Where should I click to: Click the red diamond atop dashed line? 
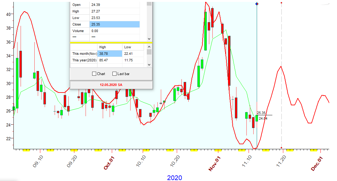[281, 3]
